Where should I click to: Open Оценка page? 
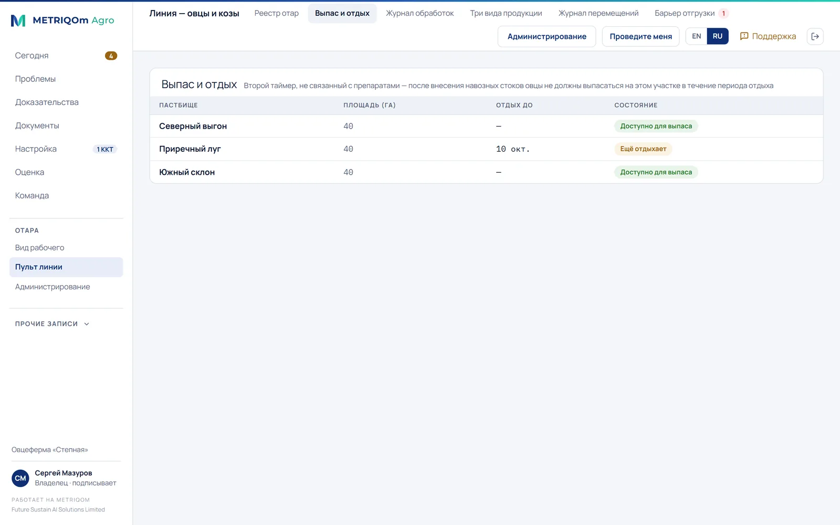pos(66,172)
